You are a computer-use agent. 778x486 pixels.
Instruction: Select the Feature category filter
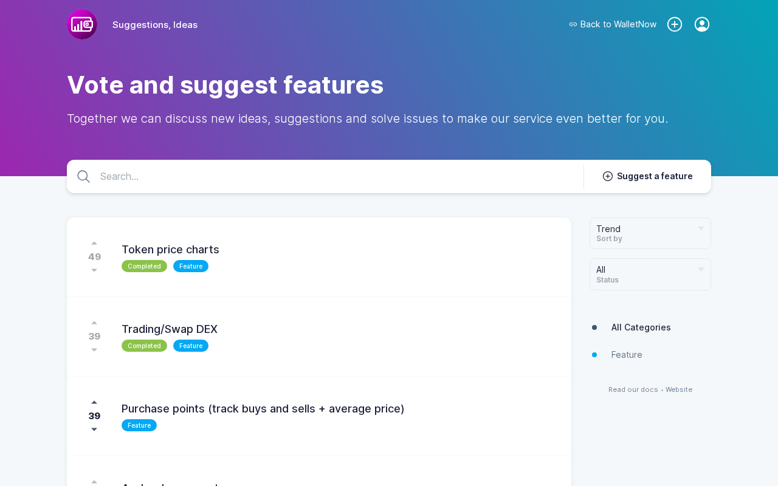pyautogui.click(x=627, y=355)
